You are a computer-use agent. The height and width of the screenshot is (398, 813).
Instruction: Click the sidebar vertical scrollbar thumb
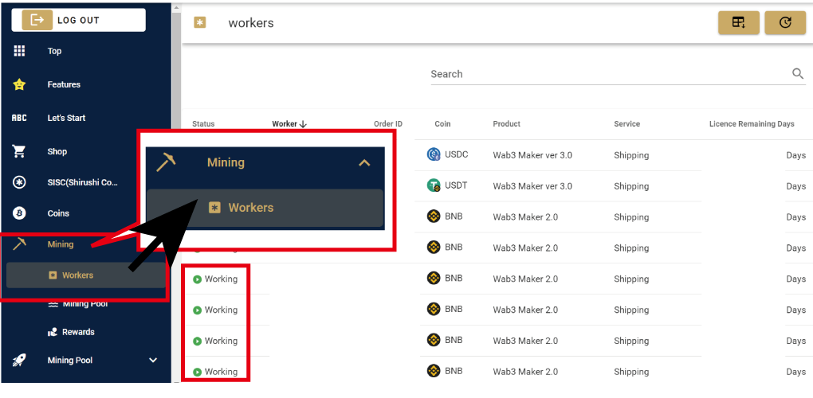click(176, 70)
